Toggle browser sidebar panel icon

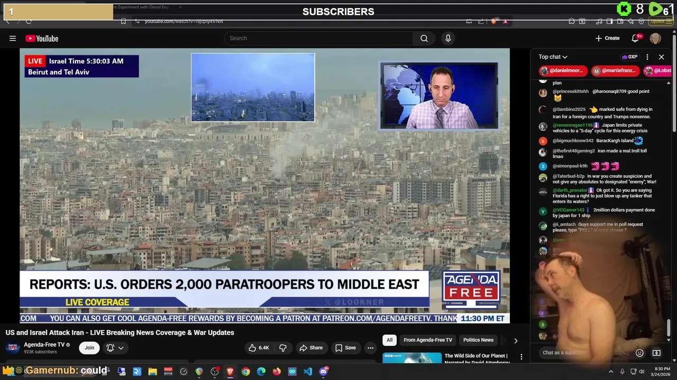[609, 21]
